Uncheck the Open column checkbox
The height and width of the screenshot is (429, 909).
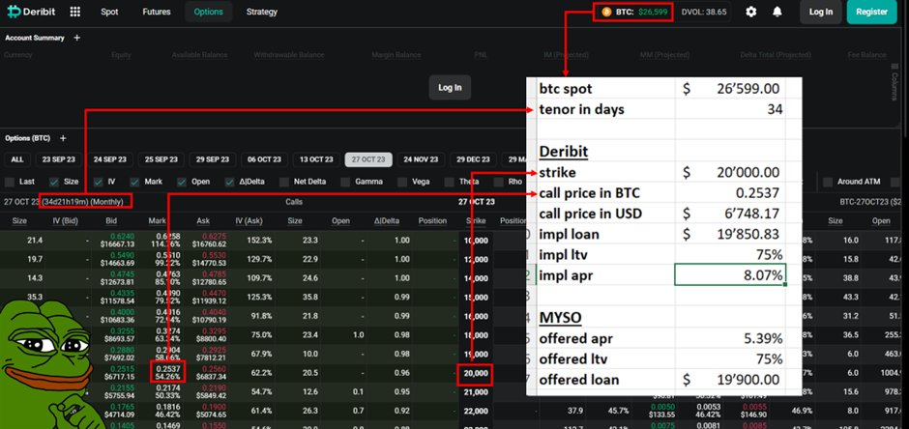coord(182,182)
